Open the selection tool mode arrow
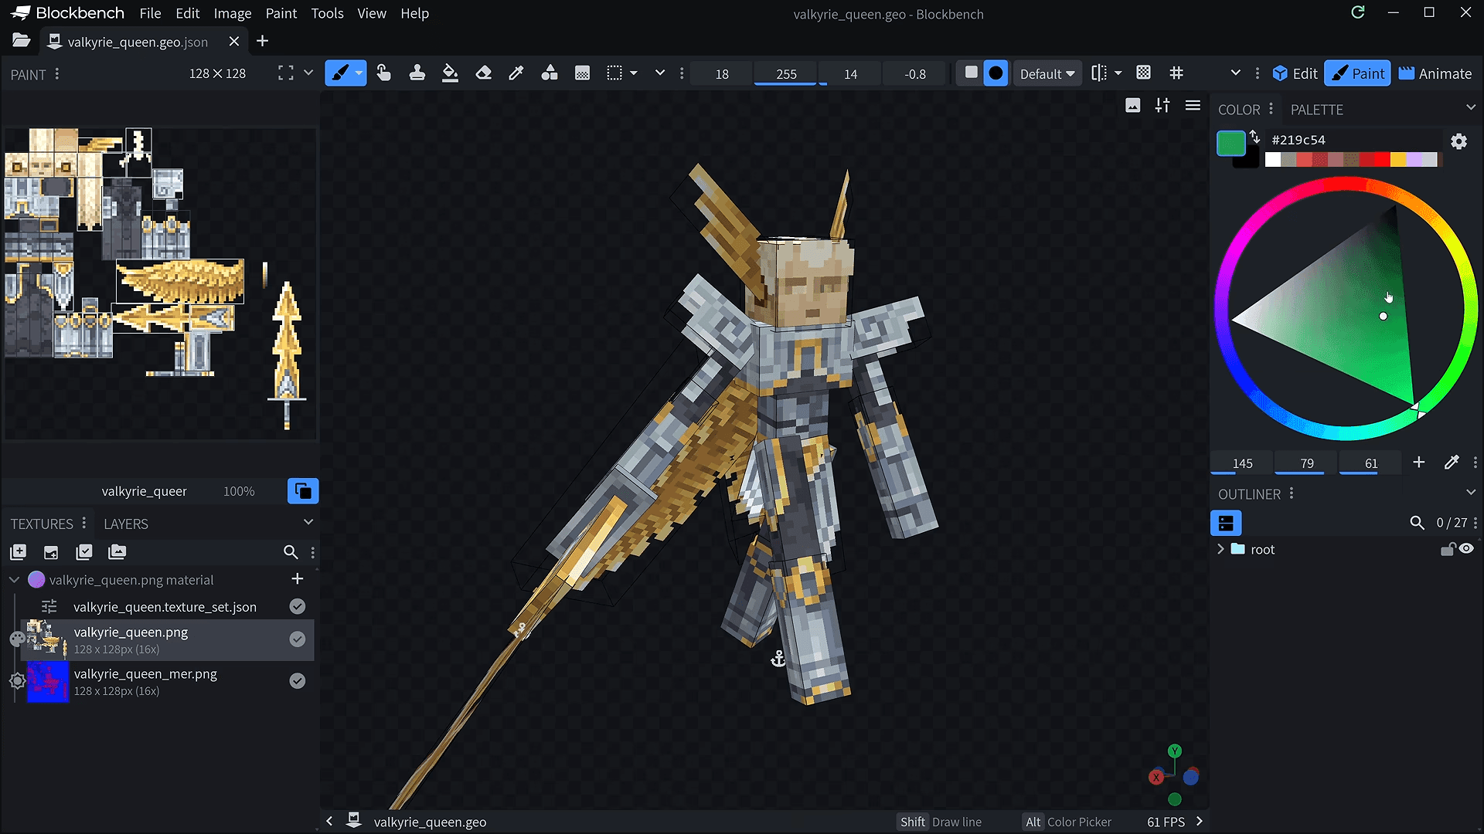This screenshot has width=1484, height=834. tap(634, 73)
